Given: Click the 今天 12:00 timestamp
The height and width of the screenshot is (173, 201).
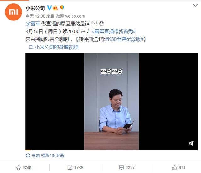Looking at the screenshot, I should (35, 16).
